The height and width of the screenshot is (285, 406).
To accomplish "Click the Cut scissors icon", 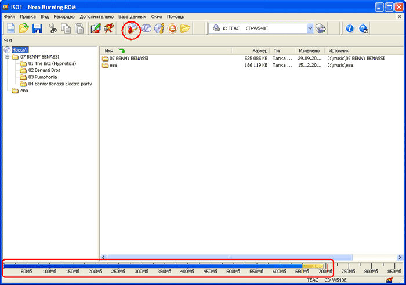I will [x=53, y=28].
